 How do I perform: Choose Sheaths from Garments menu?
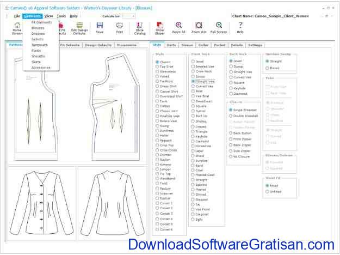39,56
